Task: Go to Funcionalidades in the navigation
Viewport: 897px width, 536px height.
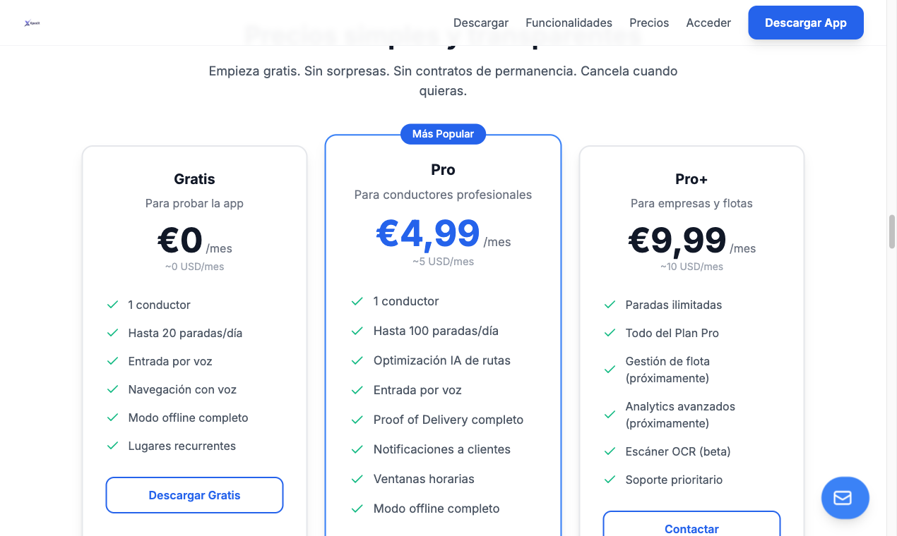Action: pos(569,23)
